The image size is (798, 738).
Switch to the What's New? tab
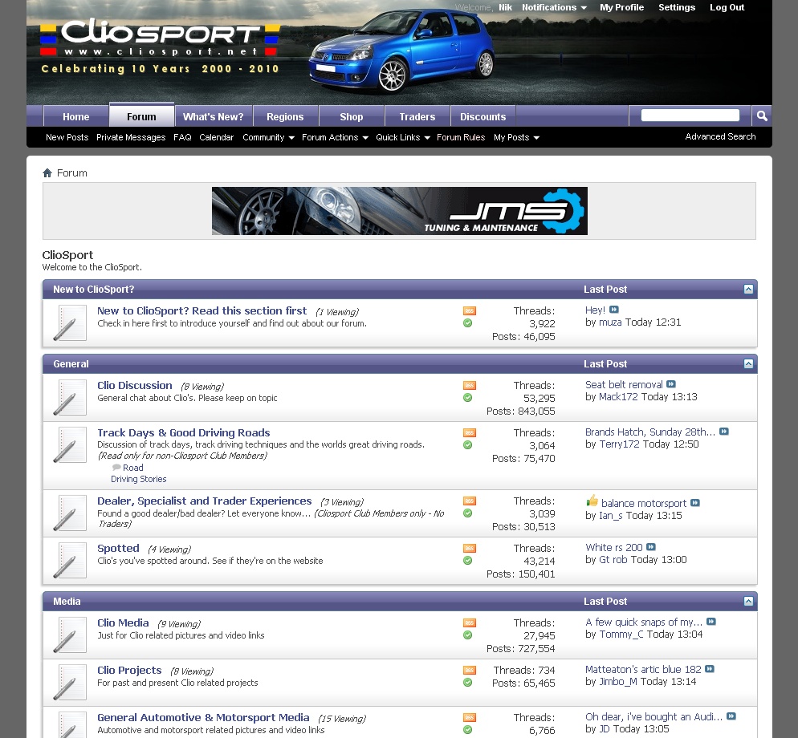tap(213, 116)
